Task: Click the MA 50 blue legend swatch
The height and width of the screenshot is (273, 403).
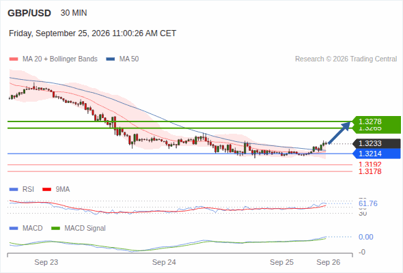Action: point(111,59)
